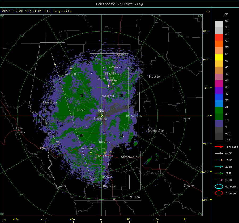Click the yellow diamond marker below Cochrane
239x223 pixels.
coord(91,153)
